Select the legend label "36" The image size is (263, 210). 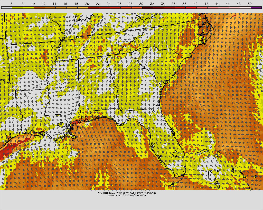(174, 4)
